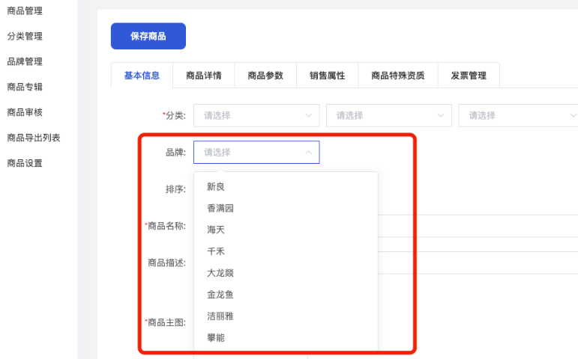Screen dimensions: 578x359
Task: Go to the 销售属性 tab
Action: coord(327,76)
